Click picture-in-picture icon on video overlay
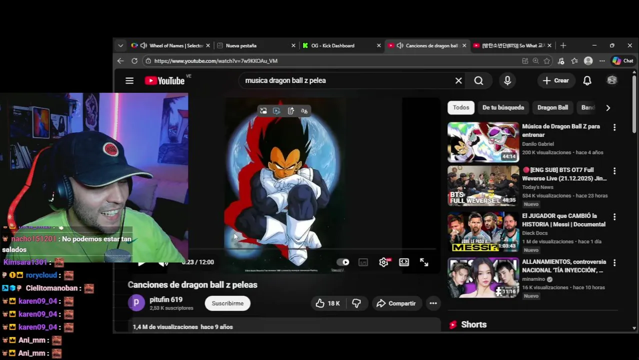 tap(263, 111)
